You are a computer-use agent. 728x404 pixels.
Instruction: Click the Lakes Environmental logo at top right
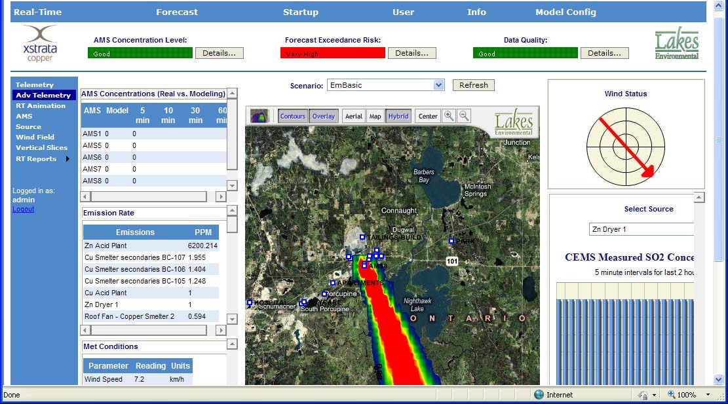click(676, 45)
